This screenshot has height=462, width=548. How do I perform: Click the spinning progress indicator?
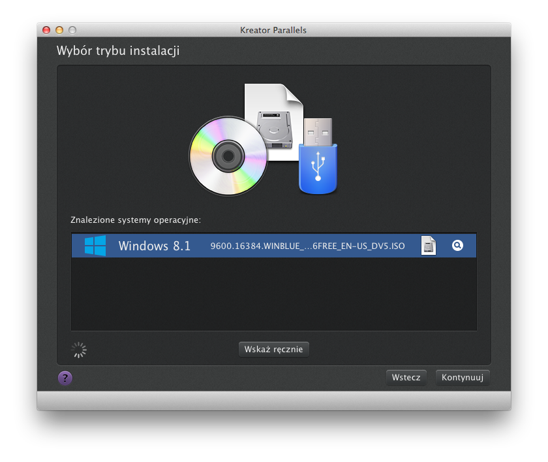pyautogui.click(x=79, y=350)
